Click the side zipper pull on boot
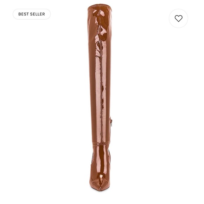This screenshot has height=204, width=204. point(111,123)
